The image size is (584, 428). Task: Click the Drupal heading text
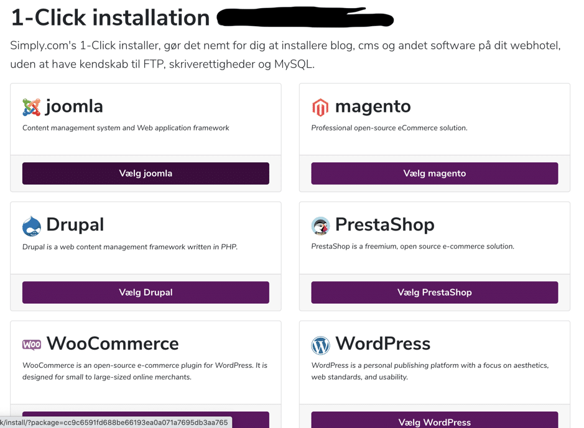75,225
